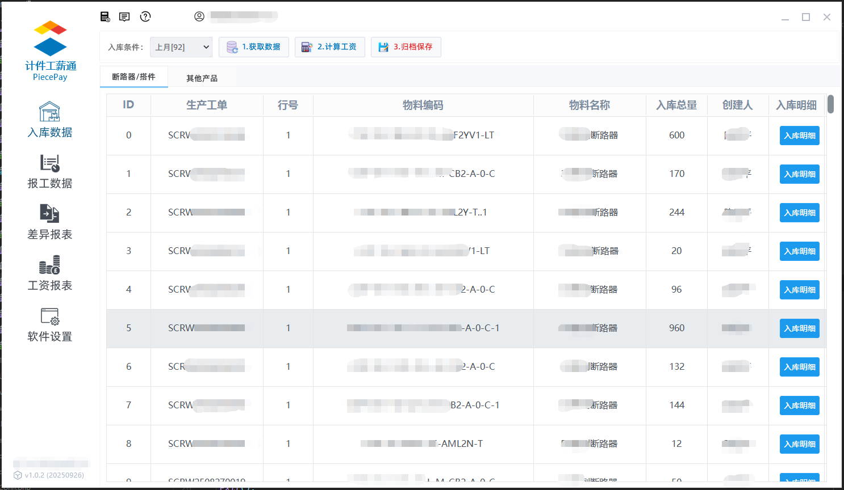Click the user account avatar icon
This screenshot has width=844, height=490.
click(x=199, y=16)
